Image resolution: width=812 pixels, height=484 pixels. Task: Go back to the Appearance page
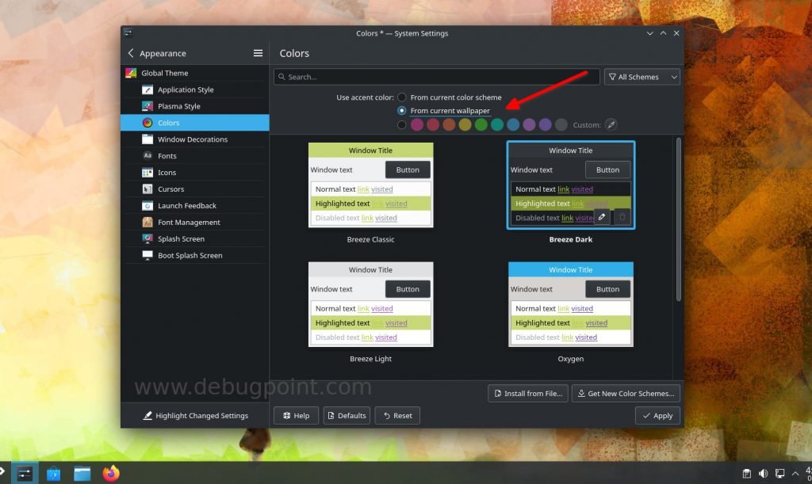(x=129, y=52)
